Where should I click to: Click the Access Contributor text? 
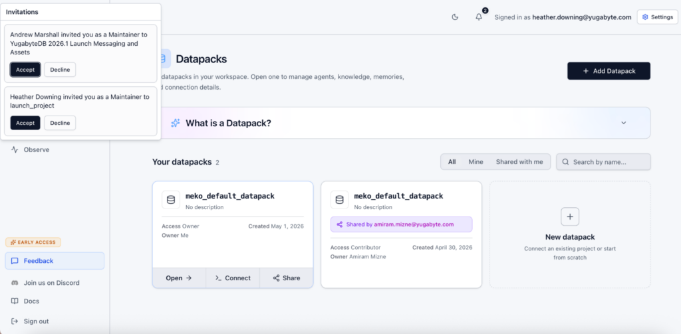click(x=355, y=247)
